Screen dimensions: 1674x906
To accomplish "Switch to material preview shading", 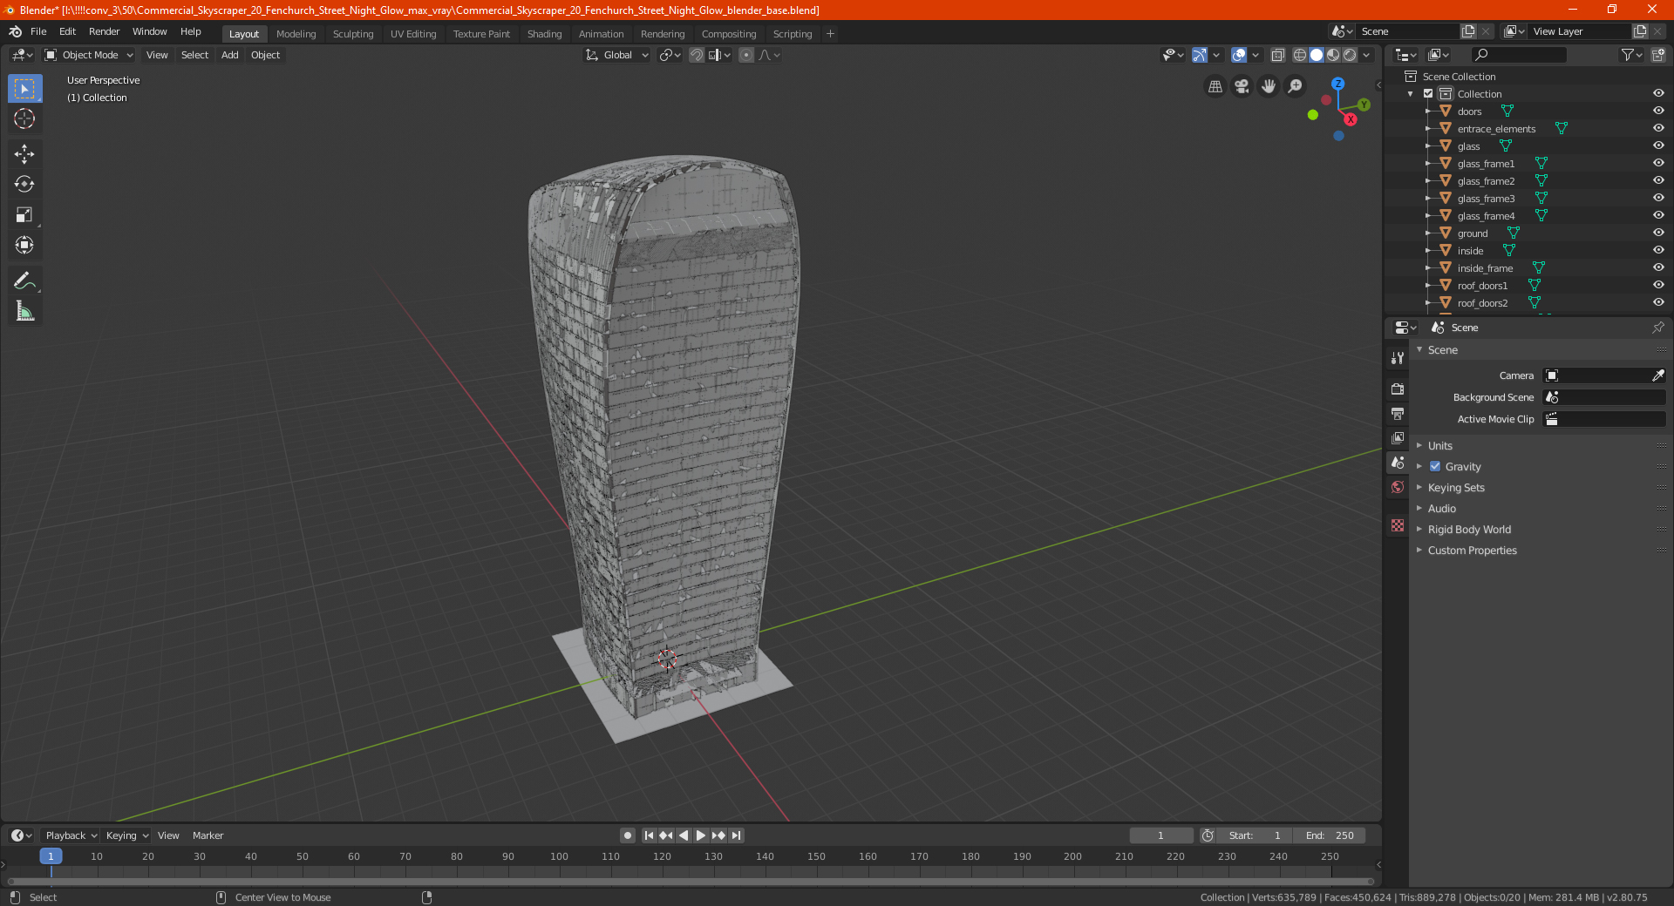I will [1333, 55].
